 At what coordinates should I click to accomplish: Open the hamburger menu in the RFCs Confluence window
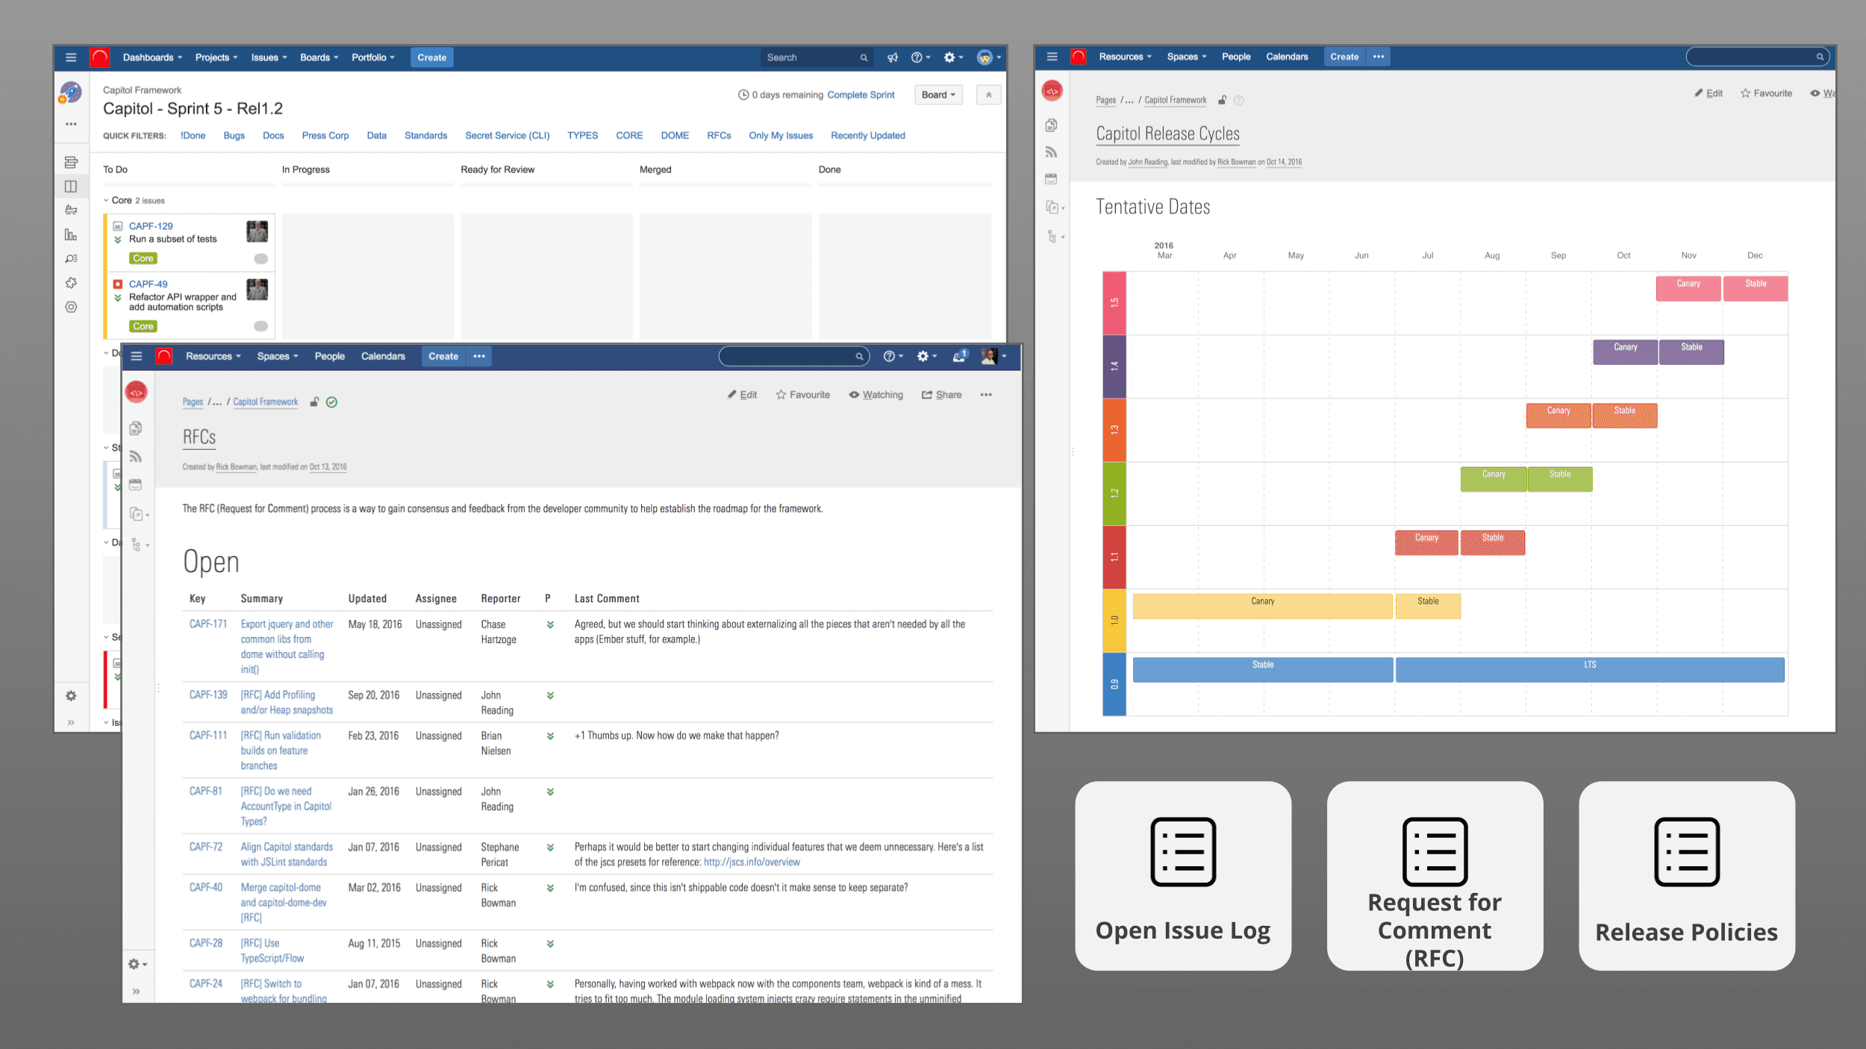137,356
